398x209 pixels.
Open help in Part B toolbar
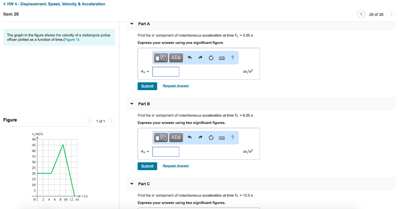click(x=232, y=137)
